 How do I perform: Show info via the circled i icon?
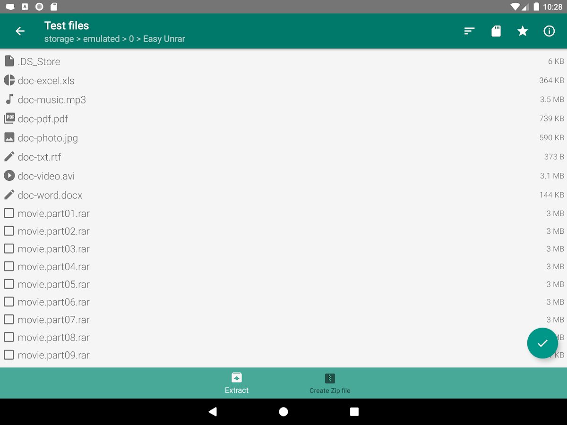coord(549,31)
